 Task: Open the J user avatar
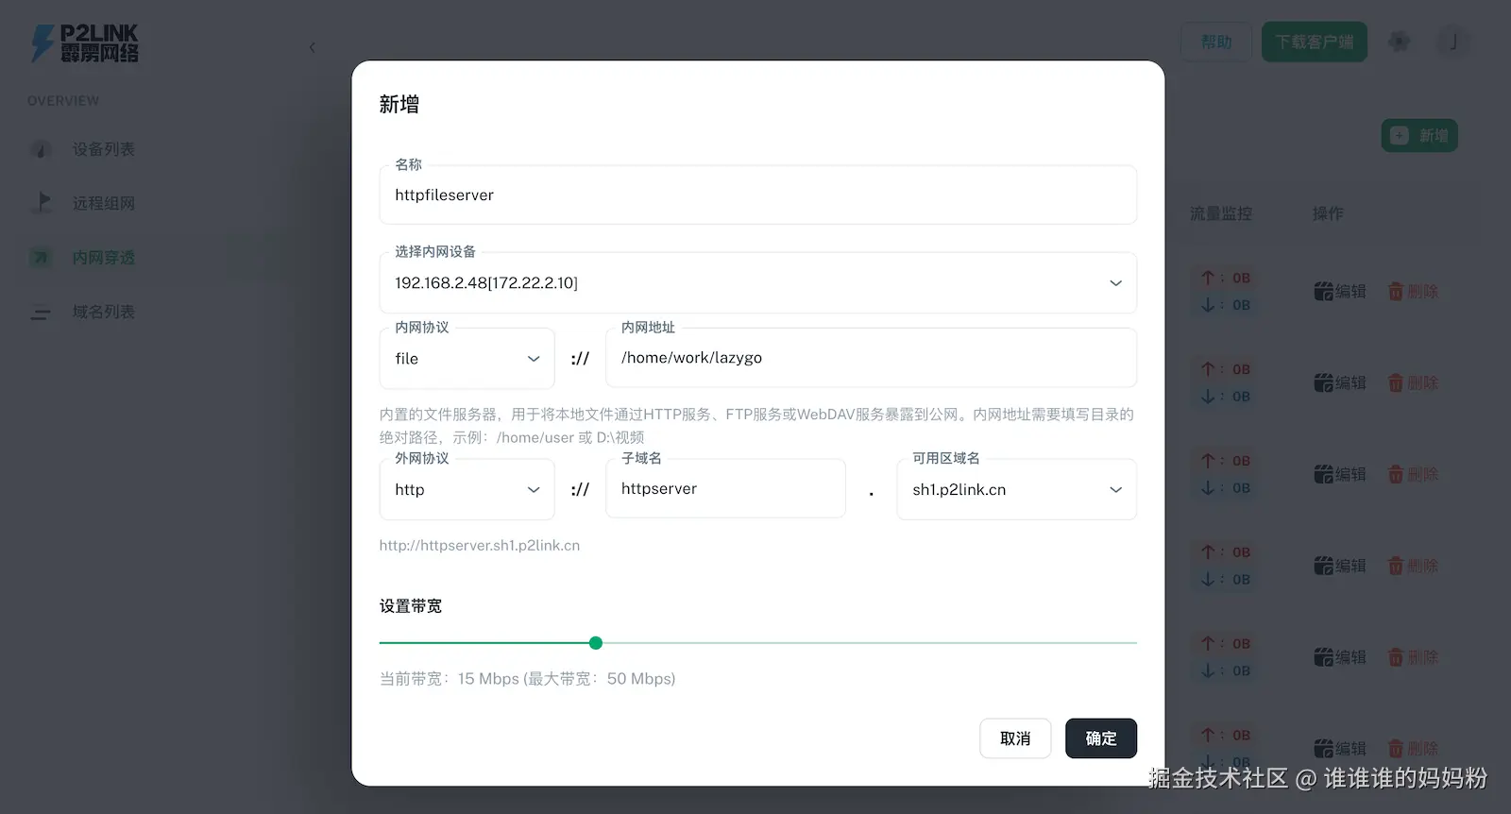[x=1453, y=42]
